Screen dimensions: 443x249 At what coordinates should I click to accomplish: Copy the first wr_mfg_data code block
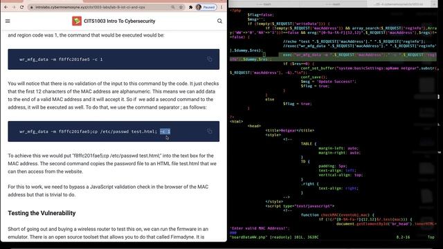[209, 59]
